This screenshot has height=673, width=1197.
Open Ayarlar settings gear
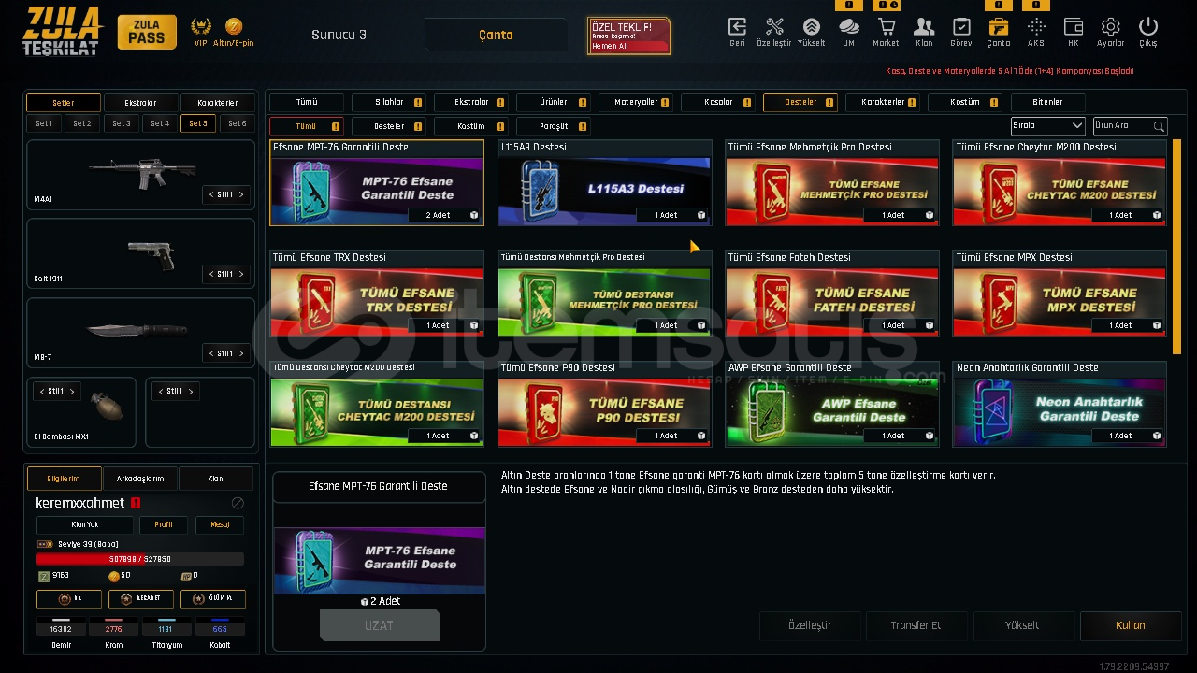[x=1111, y=27]
